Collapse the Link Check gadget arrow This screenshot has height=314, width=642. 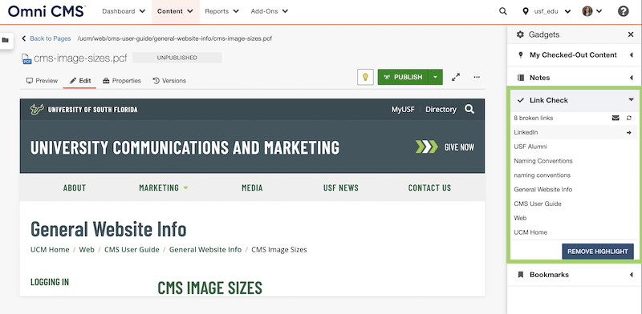(x=632, y=100)
